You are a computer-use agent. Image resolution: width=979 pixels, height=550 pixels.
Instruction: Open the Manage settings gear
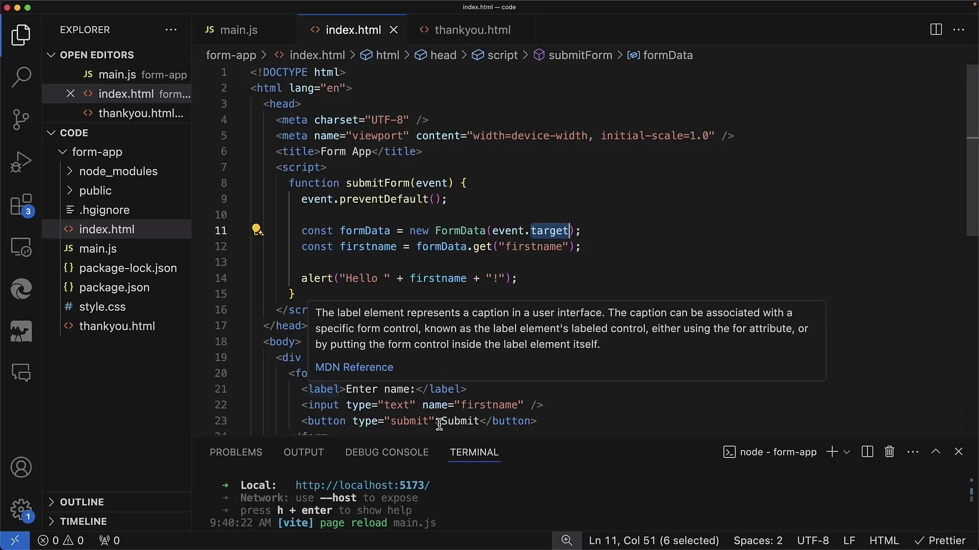pos(21,509)
